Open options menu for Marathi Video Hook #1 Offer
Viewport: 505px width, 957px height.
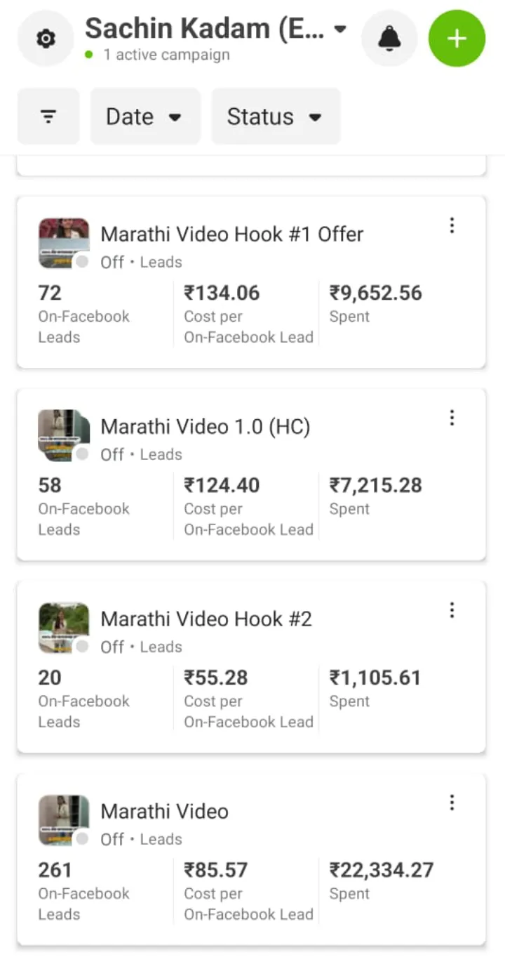(x=452, y=225)
